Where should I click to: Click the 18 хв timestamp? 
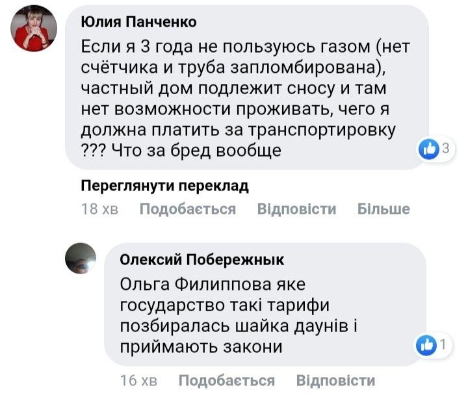click(99, 209)
